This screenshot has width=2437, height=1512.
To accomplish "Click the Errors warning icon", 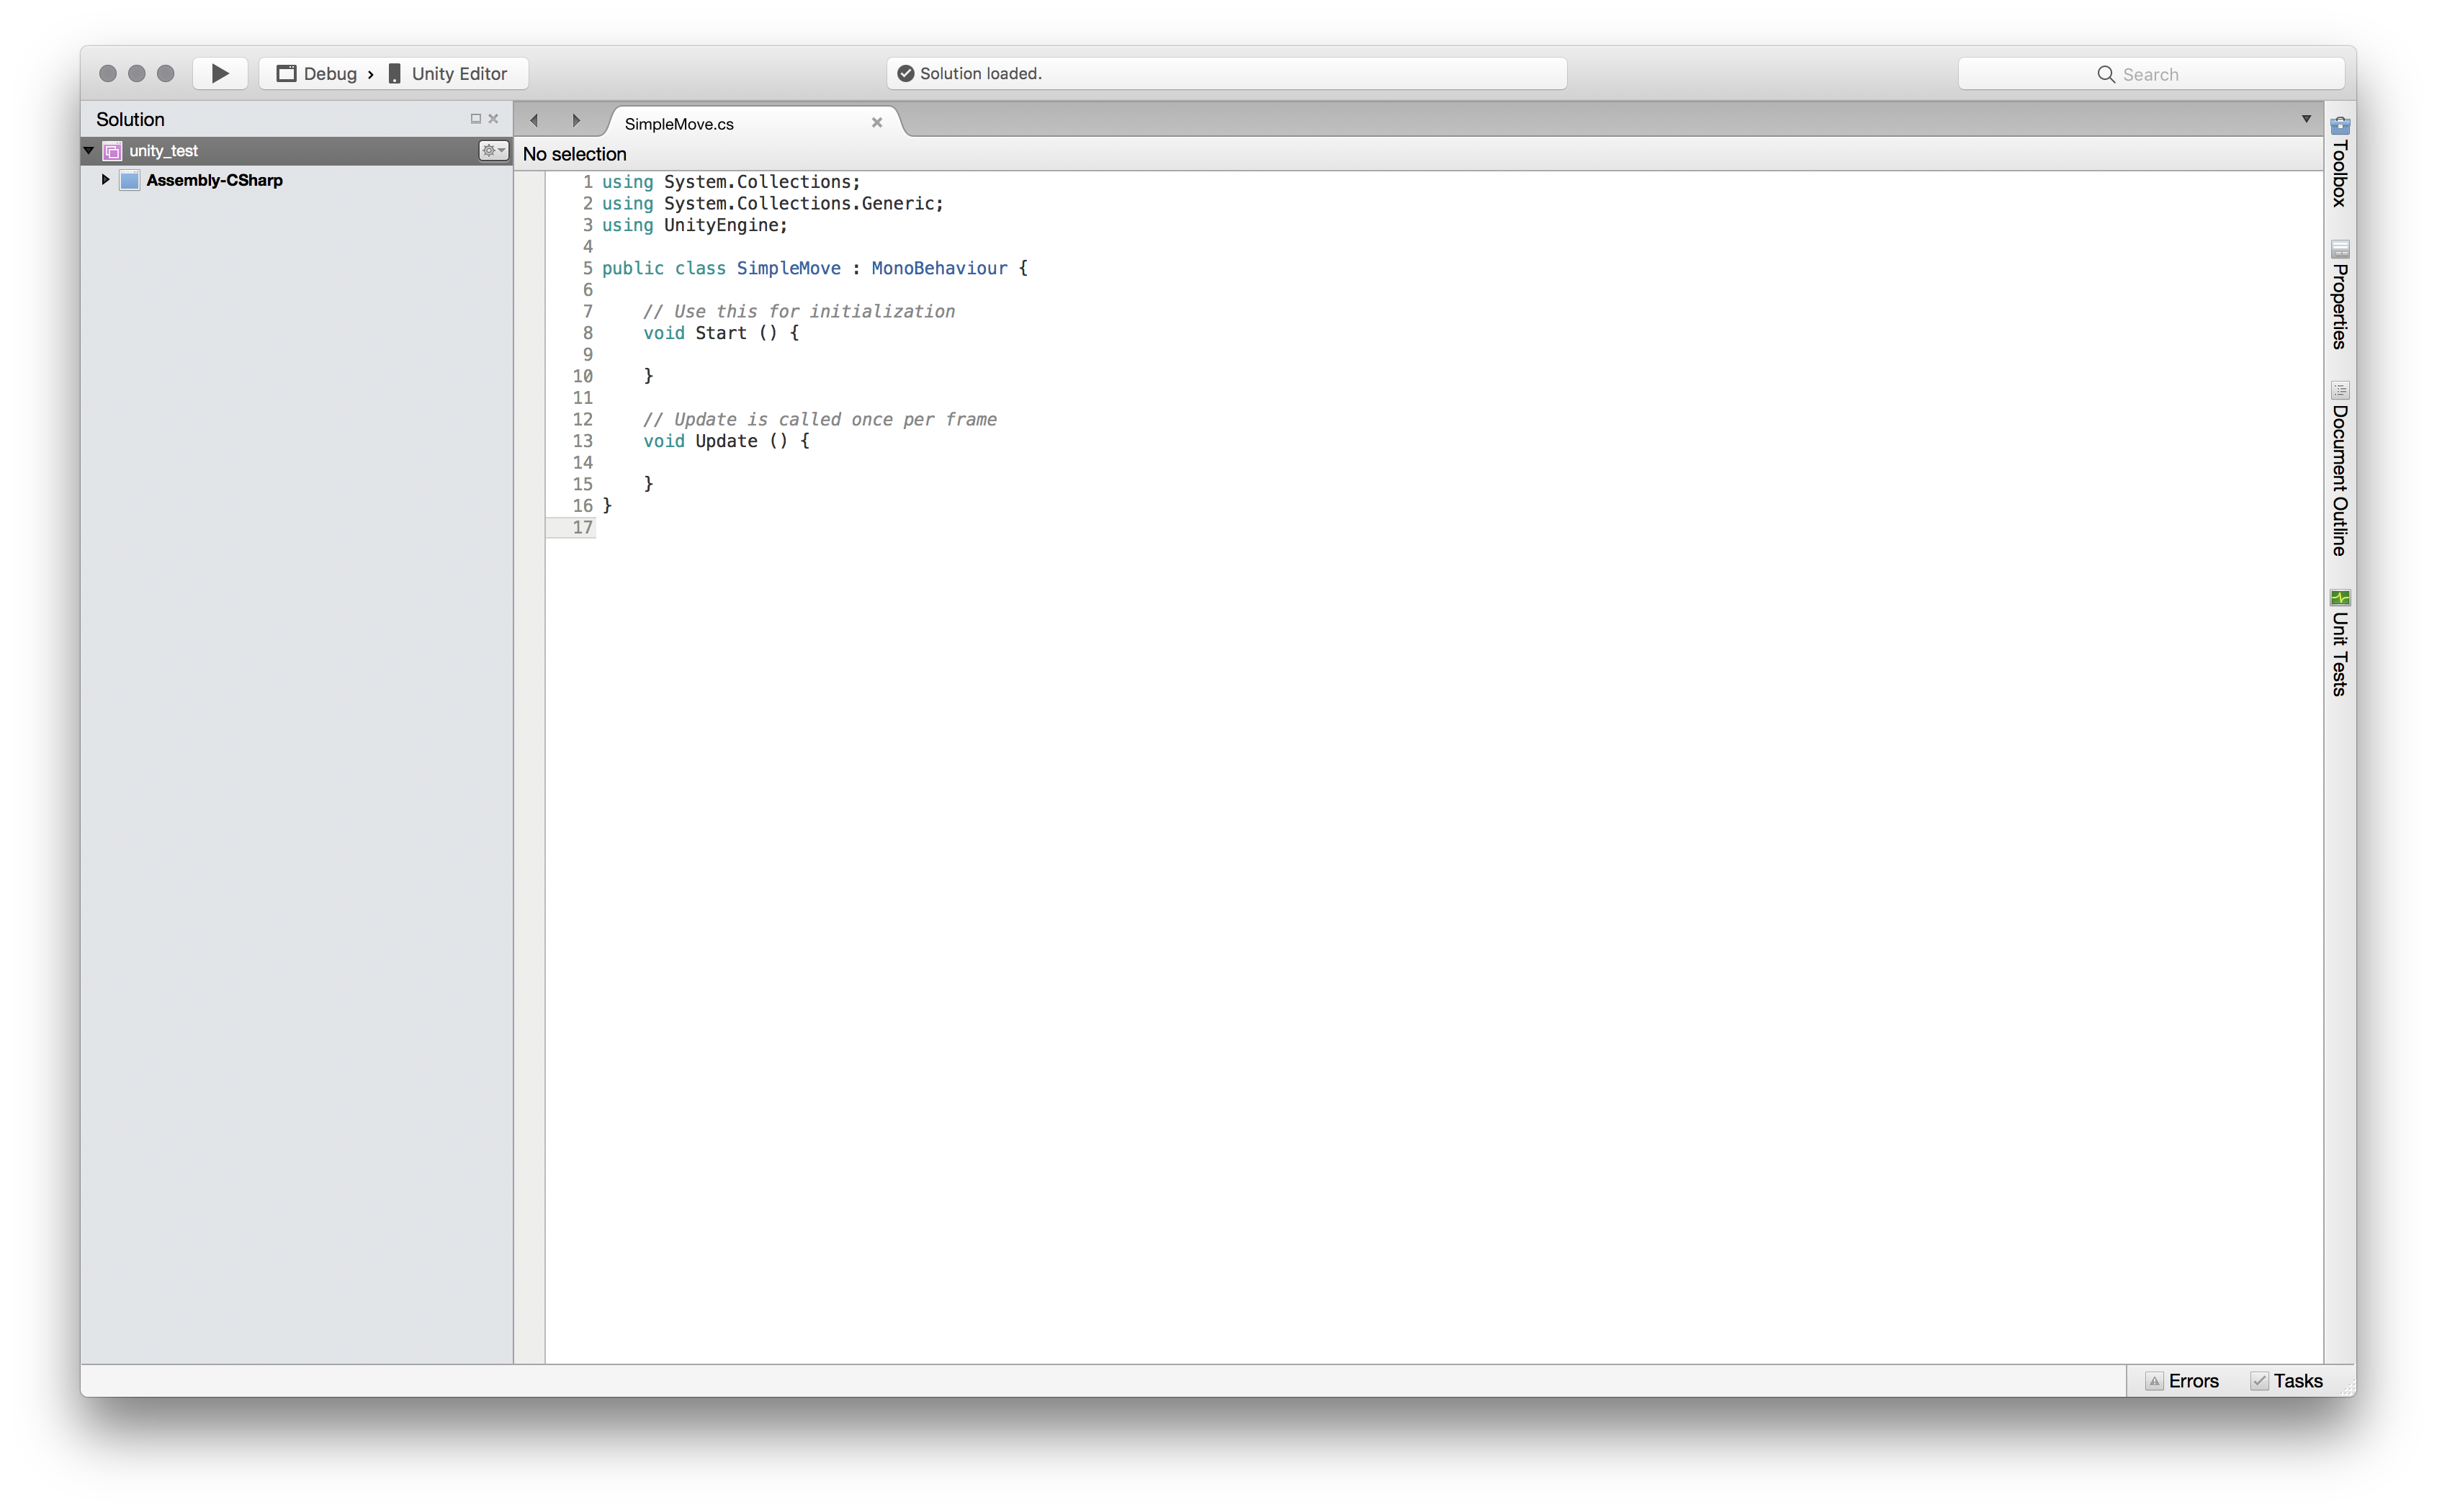I will tap(2154, 1381).
